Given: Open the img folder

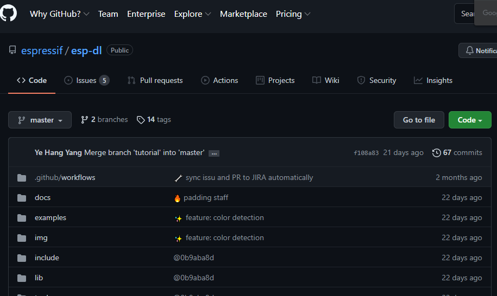Looking at the screenshot, I should [41, 238].
